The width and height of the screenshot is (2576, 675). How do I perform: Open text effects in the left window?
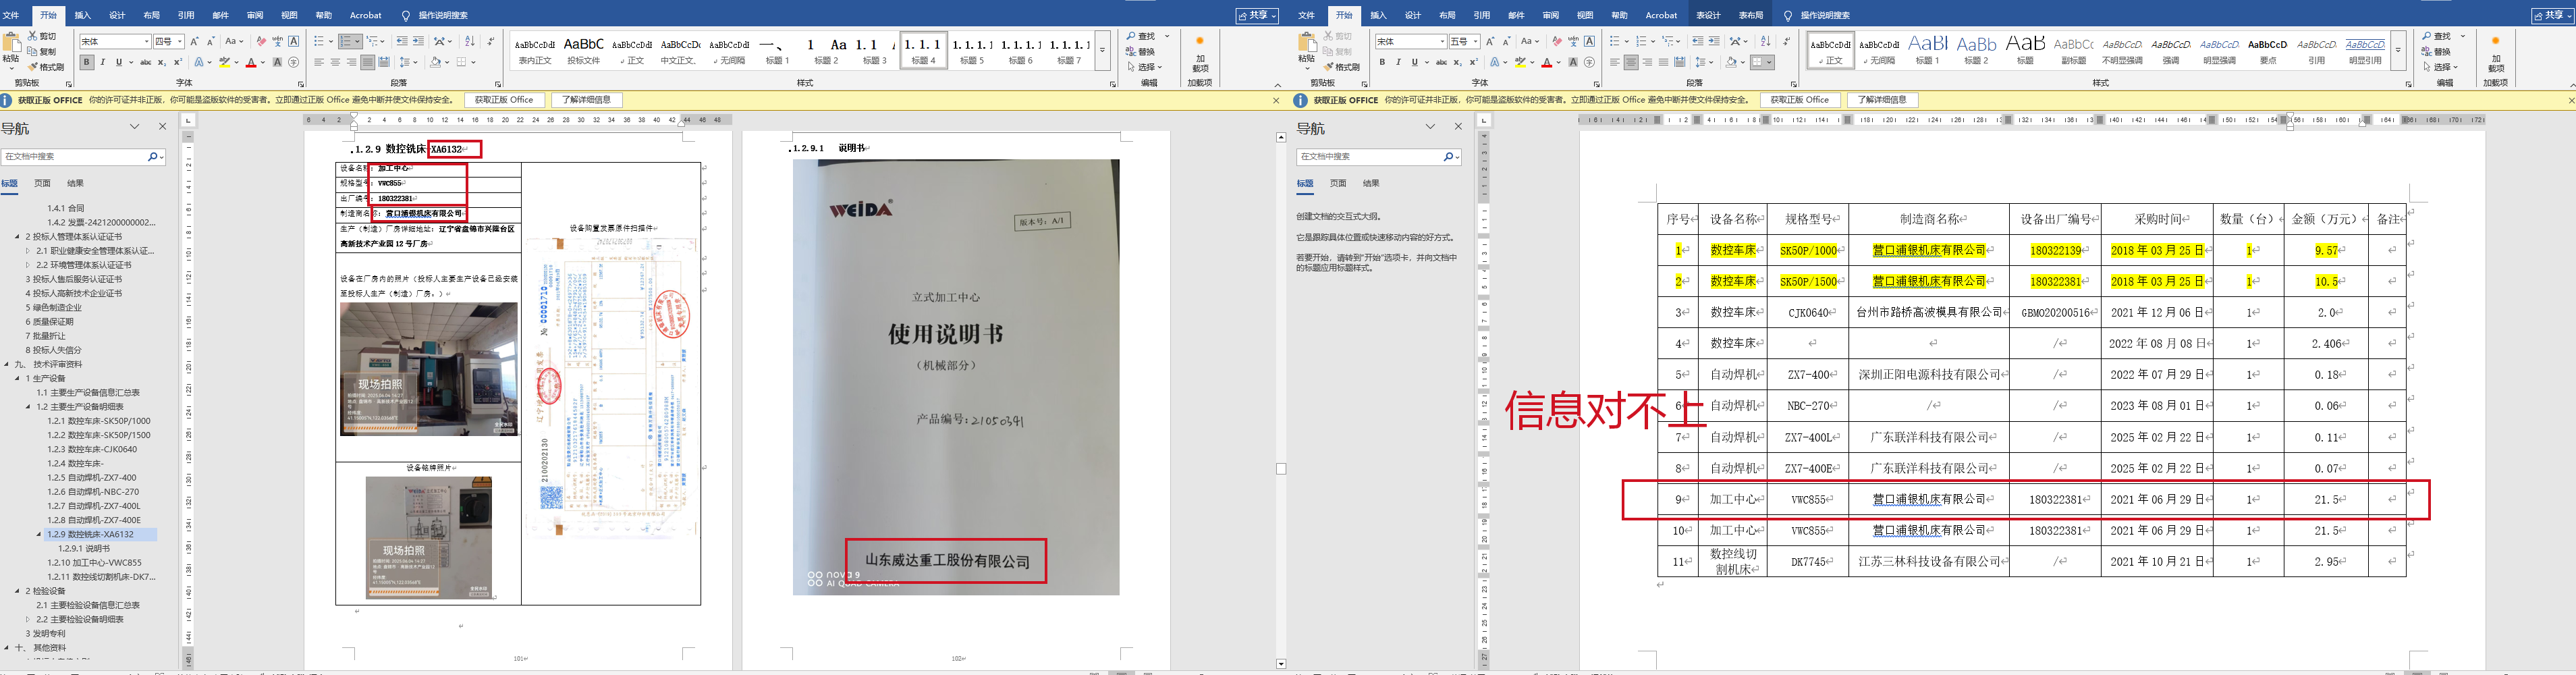coord(200,62)
